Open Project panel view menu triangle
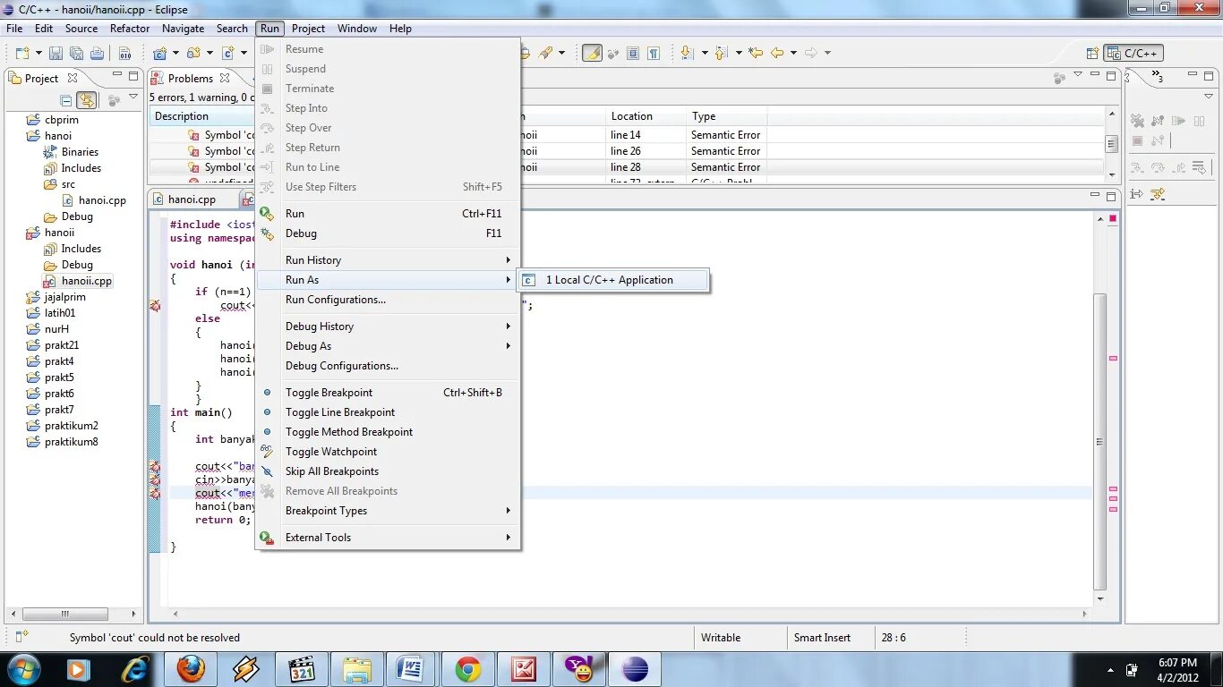This screenshot has height=687, width=1223. click(133, 98)
